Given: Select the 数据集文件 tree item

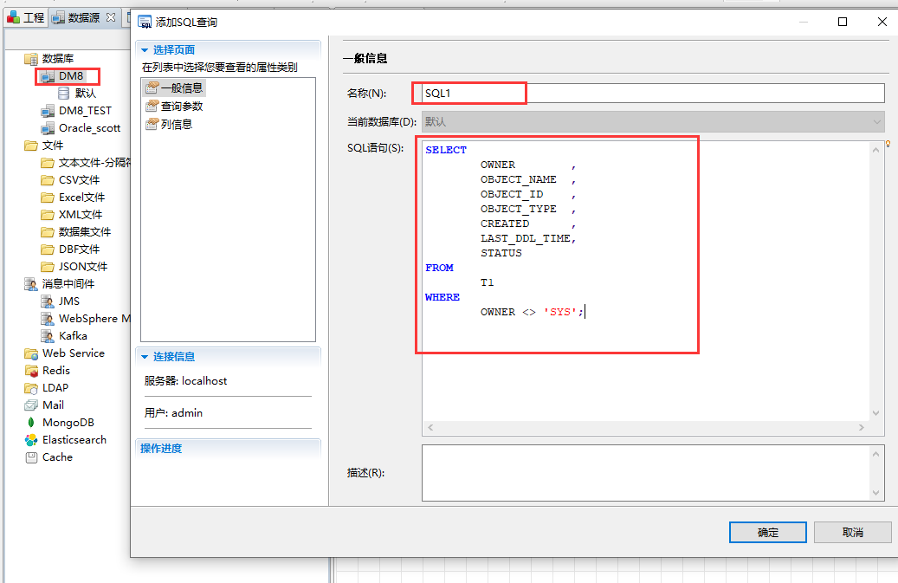Looking at the screenshot, I should pos(85,231).
